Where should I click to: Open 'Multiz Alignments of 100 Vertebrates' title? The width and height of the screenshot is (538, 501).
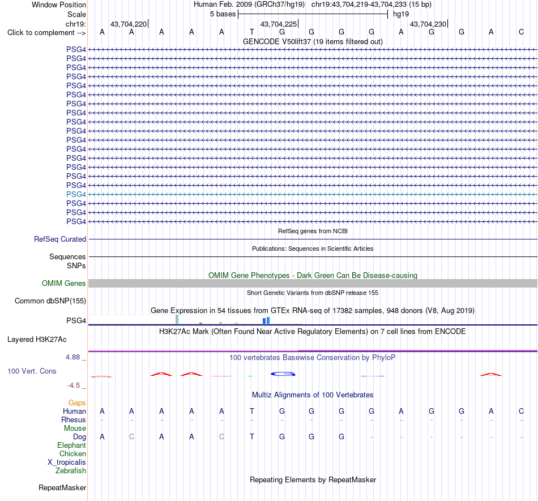[x=313, y=395]
